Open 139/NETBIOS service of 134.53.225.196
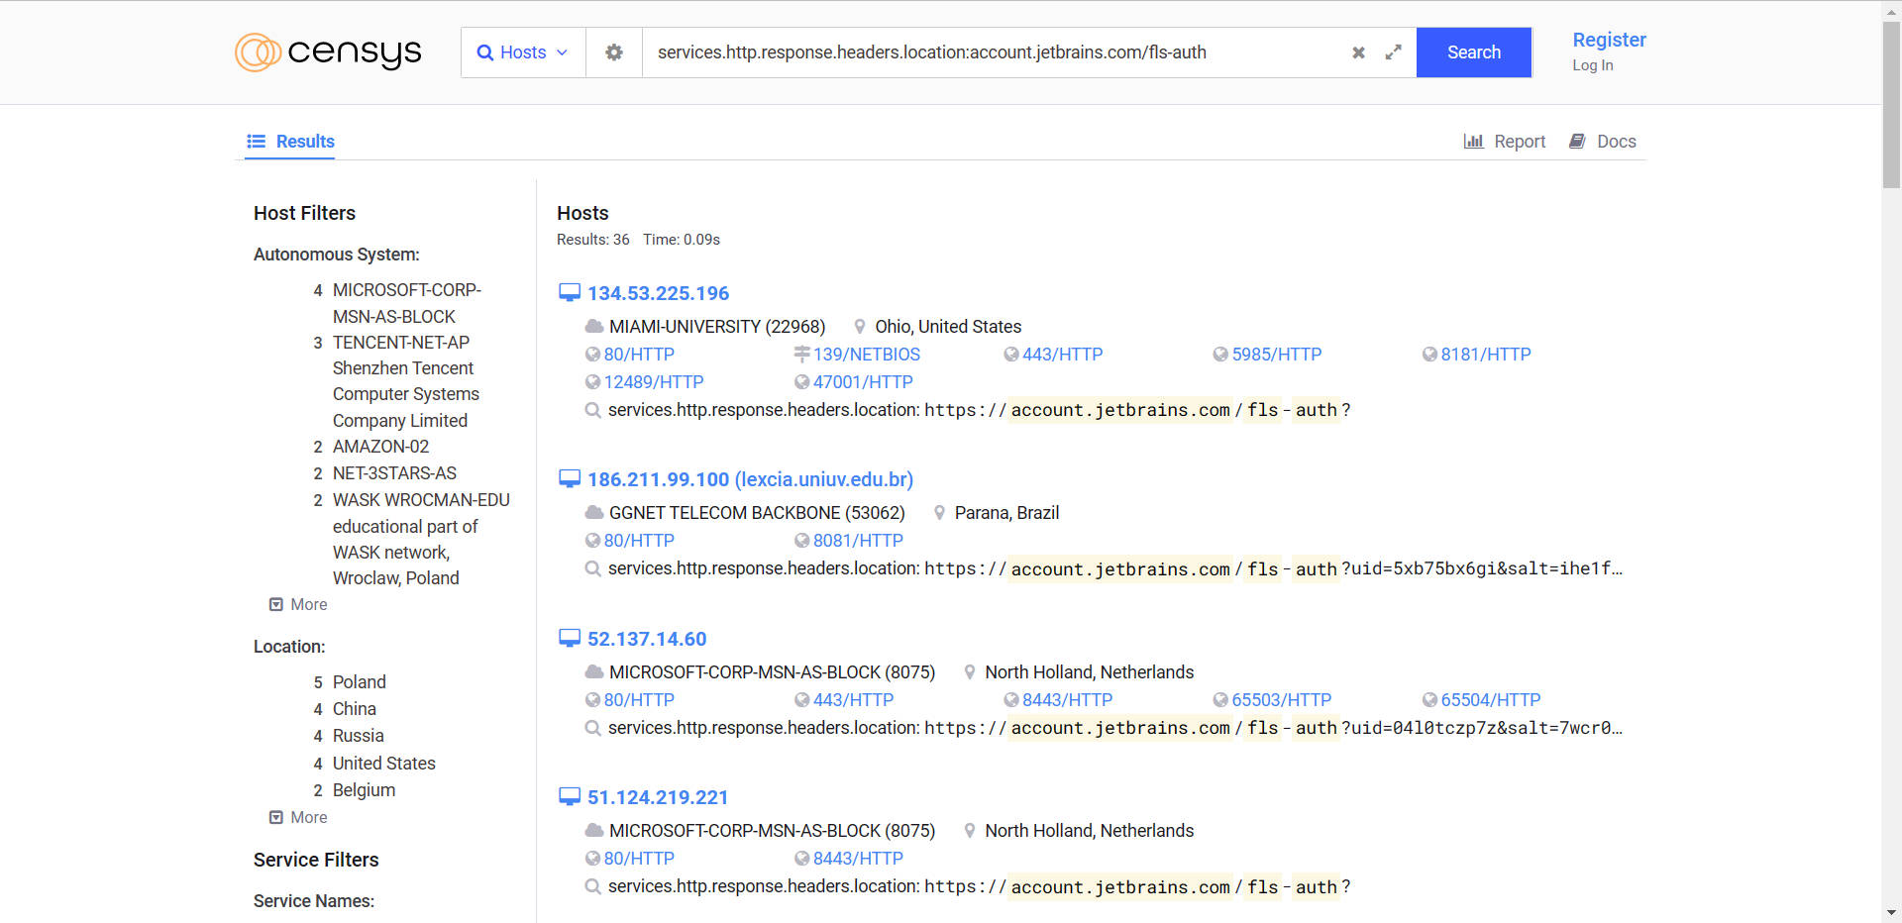1902x923 pixels. coord(867,355)
